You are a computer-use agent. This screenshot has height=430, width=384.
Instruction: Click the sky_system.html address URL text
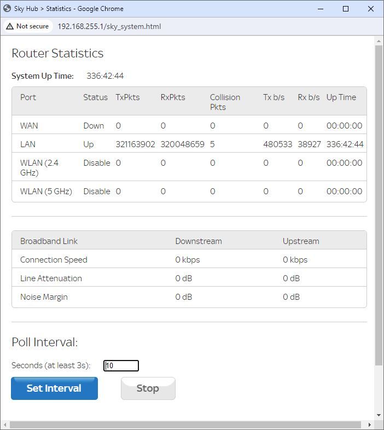[109, 26]
